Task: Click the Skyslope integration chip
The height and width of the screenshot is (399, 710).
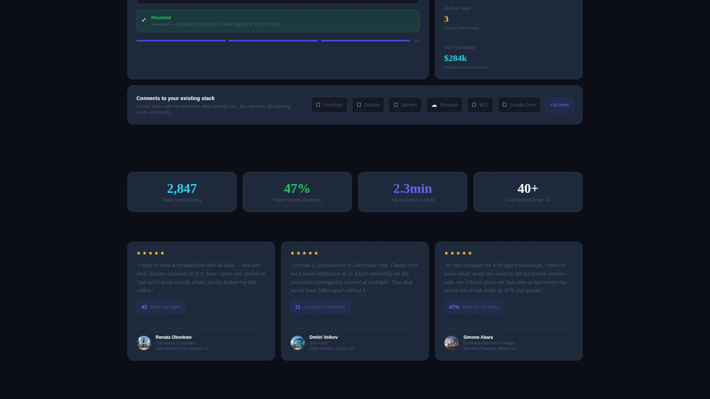Action: click(444, 105)
